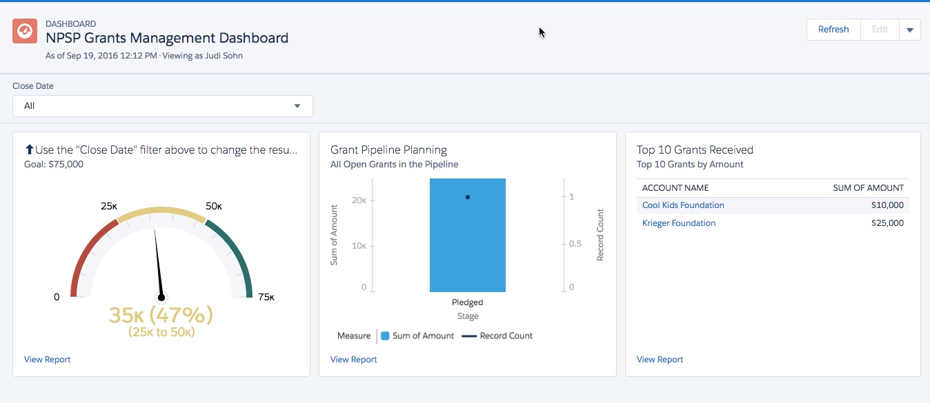Open the Close Date filter dropdown
930x403 pixels.
click(163, 106)
